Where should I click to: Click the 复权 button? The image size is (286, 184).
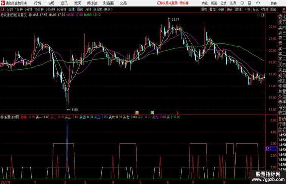(204, 9)
